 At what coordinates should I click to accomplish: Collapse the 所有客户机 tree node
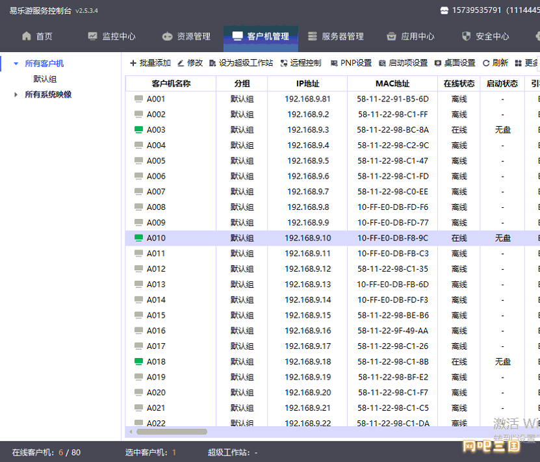[16, 64]
